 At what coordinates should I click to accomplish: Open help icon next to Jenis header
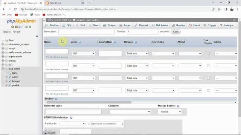click(x=79, y=42)
